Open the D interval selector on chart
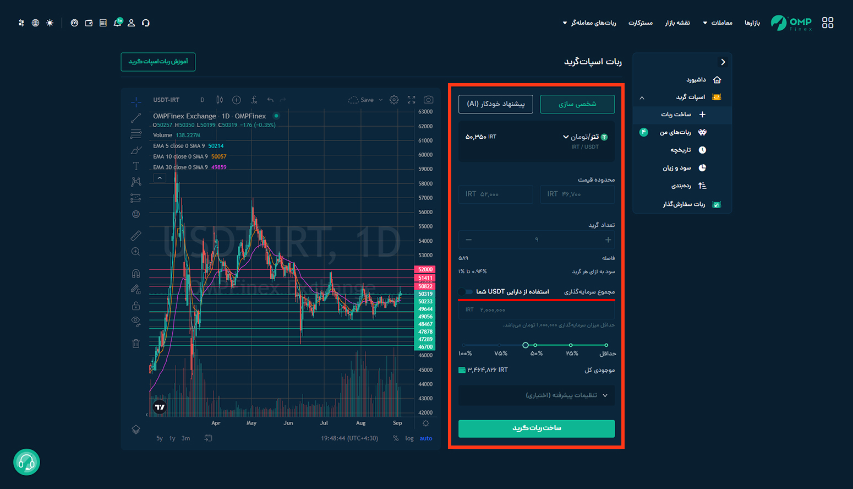This screenshot has width=853, height=489. click(203, 100)
